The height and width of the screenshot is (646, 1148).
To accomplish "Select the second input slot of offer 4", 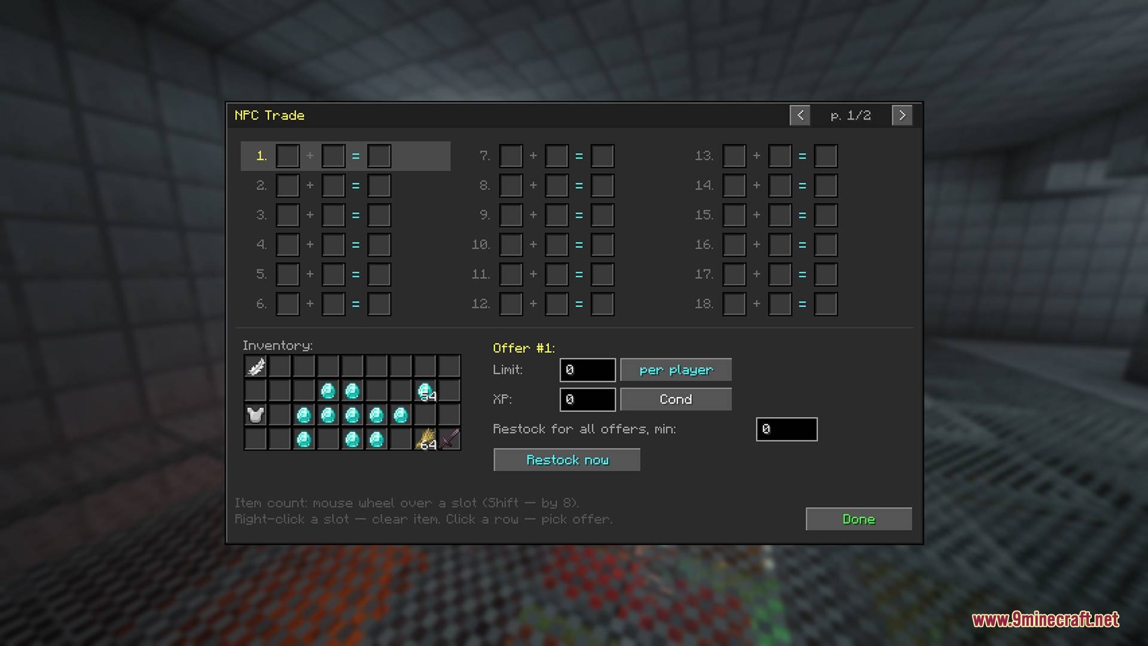I will (333, 245).
